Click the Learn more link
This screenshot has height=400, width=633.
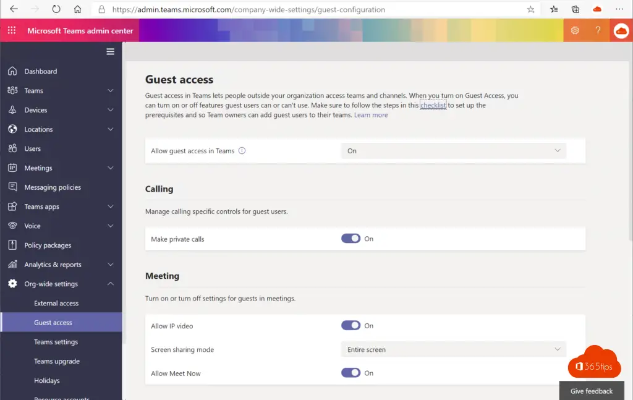click(371, 115)
